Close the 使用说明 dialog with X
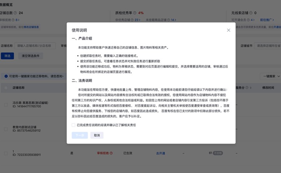The height and width of the screenshot is (173, 281). (x=228, y=30)
